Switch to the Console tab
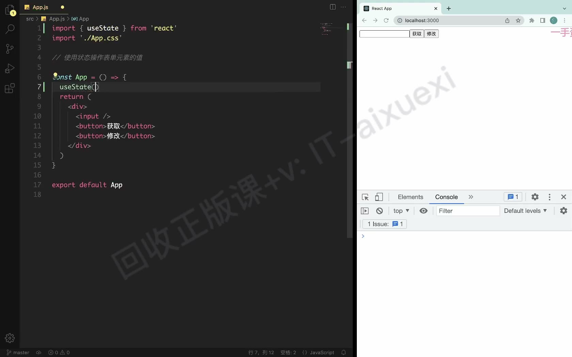Image resolution: width=572 pixels, height=357 pixels. [x=446, y=197]
